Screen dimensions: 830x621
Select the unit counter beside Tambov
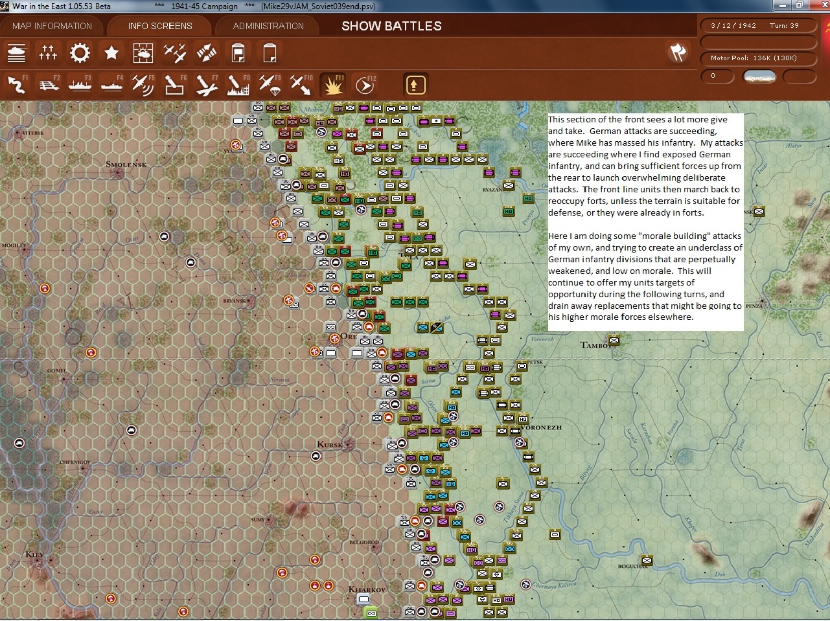click(x=614, y=339)
